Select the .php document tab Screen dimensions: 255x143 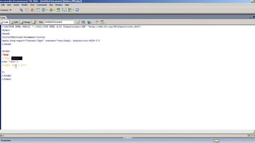click(3, 17)
